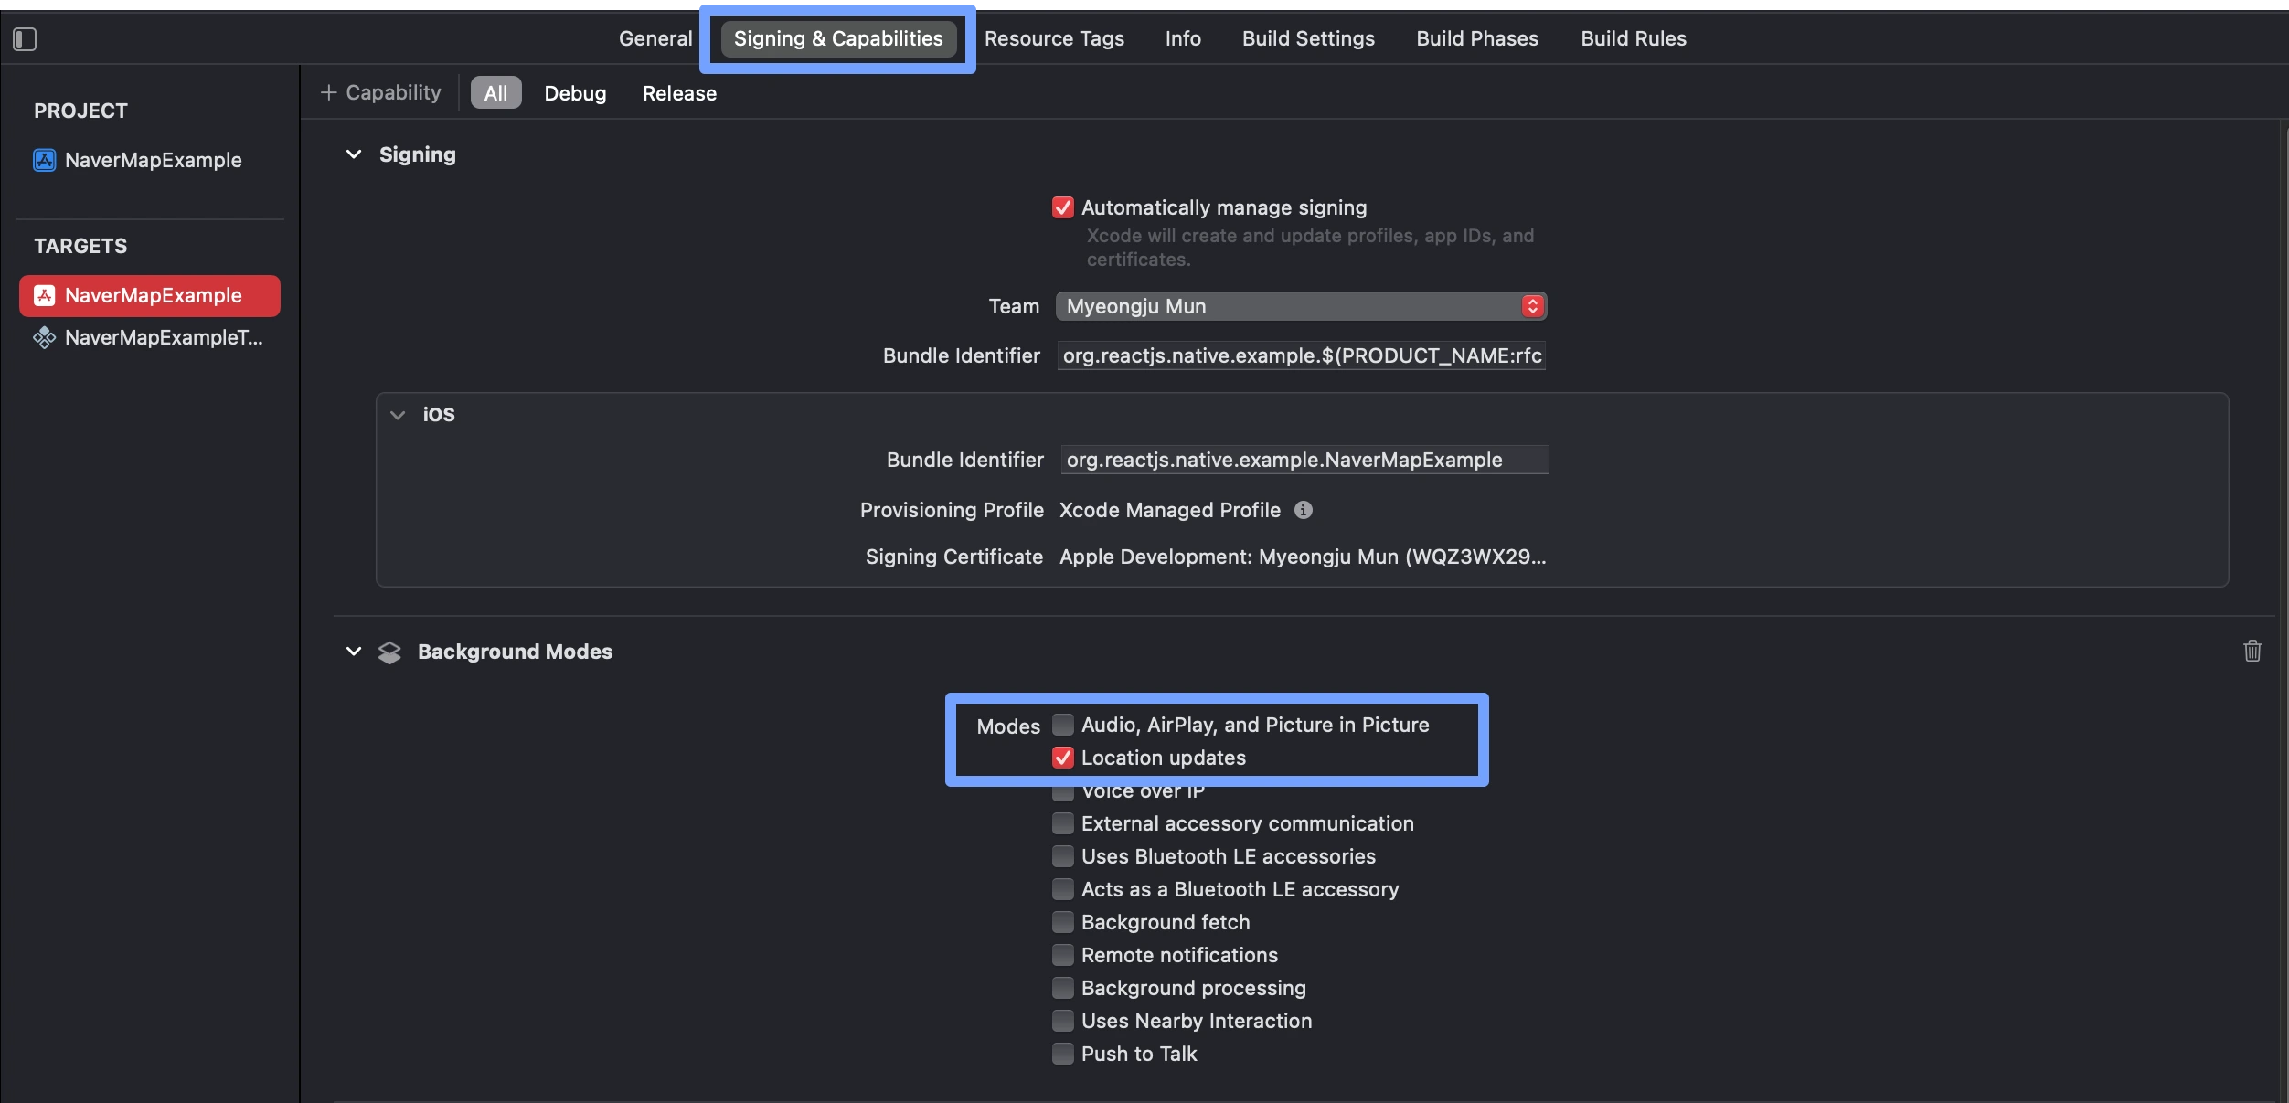The height and width of the screenshot is (1103, 2289).
Task: Toggle Automatically manage signing checkbox
Action: (1061, 206)
